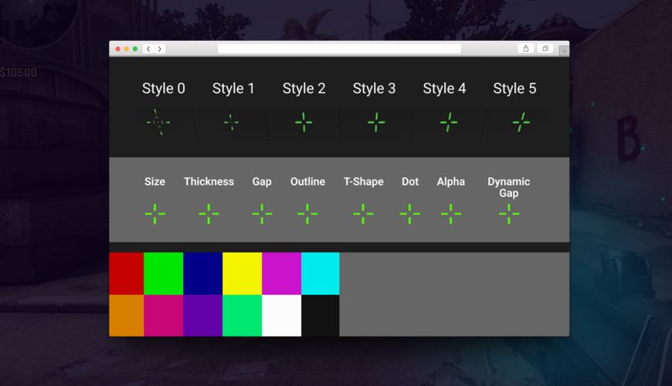The width and height of the screenshot is (672, 386).
Task: Go back with the browser arrow
Action: (x=148, y=49)
